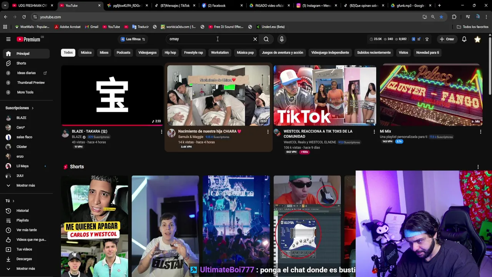Viewport: 492px width, 277px height.
Task: Go to Principal in the sidebar
Action: point(26,53)
